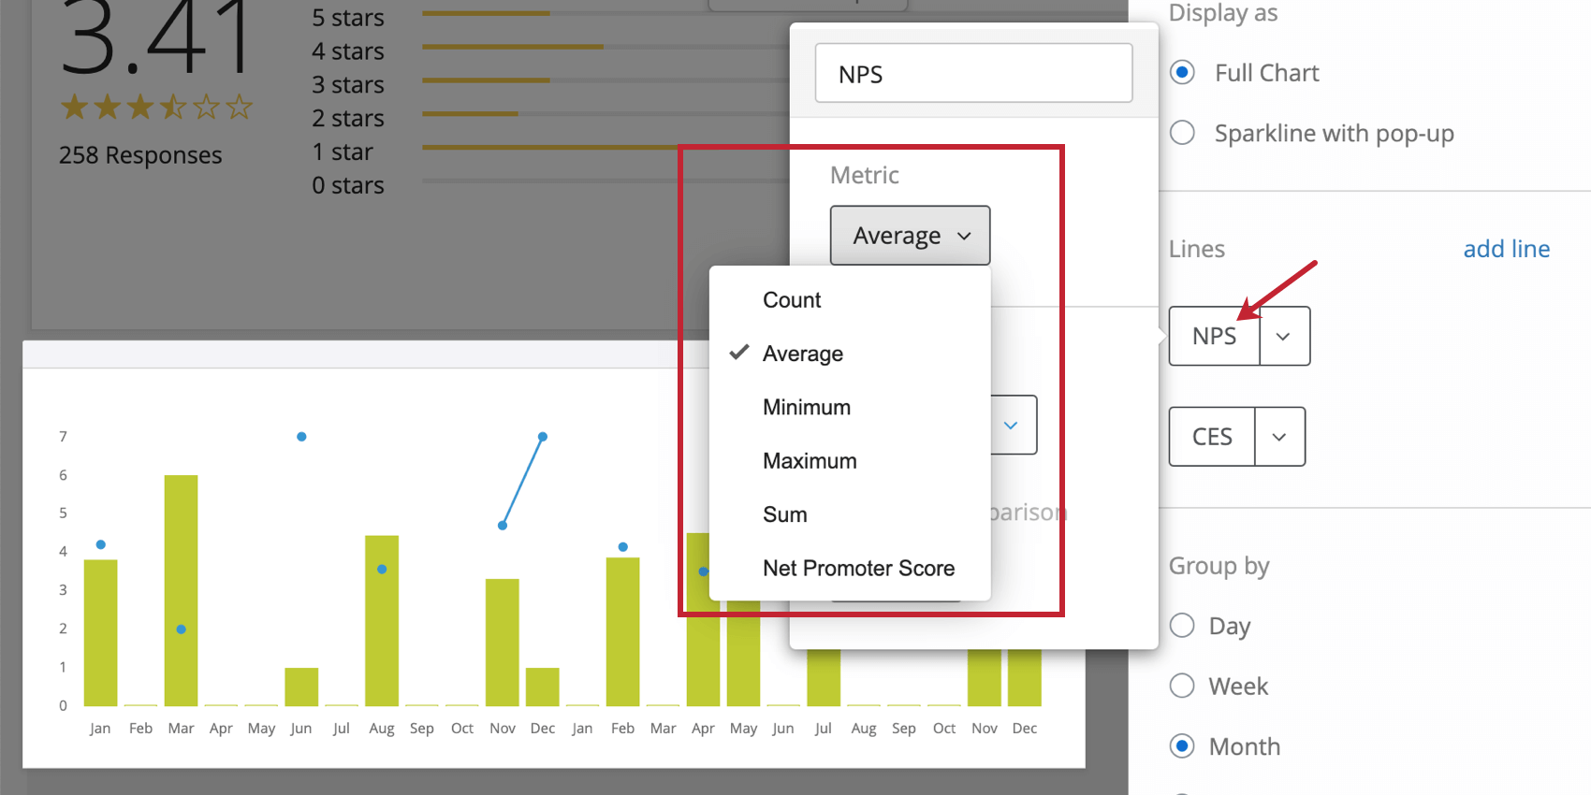Click the 3 stars rating row label
1591x795 pixels.
click(x=348, y=85)
